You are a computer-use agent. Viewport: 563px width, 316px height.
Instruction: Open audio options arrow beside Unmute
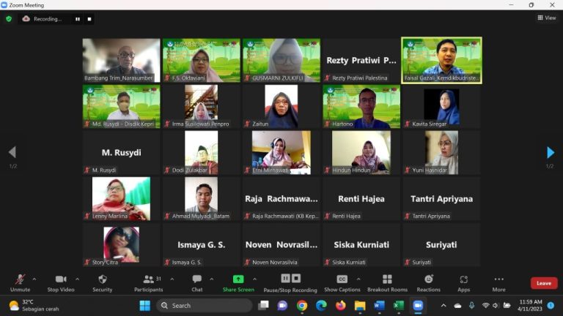tap(34, 279)
